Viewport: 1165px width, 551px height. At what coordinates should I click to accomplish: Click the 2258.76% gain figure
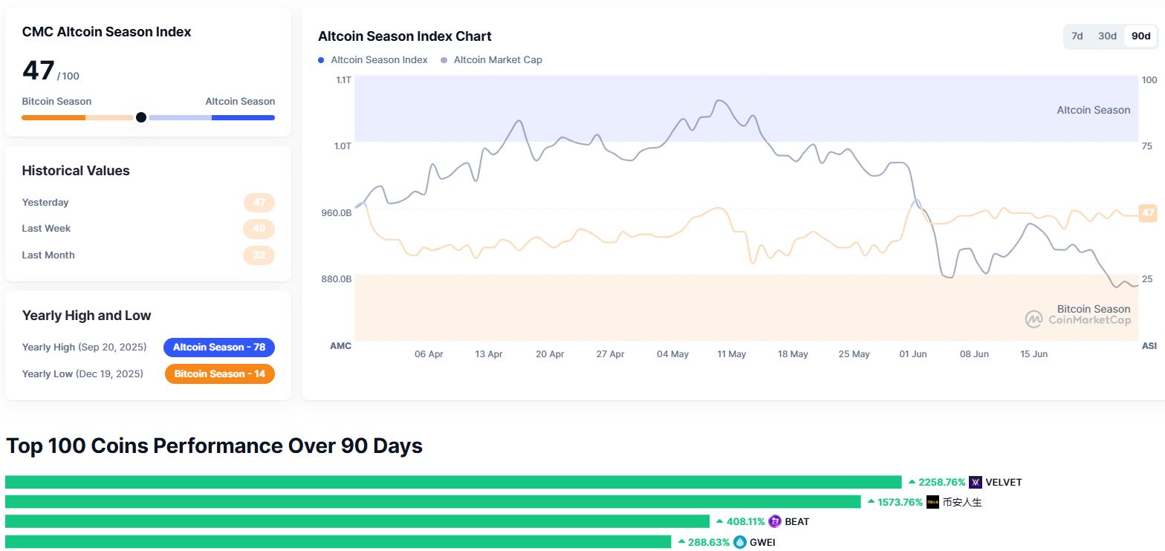coord(941,483)
